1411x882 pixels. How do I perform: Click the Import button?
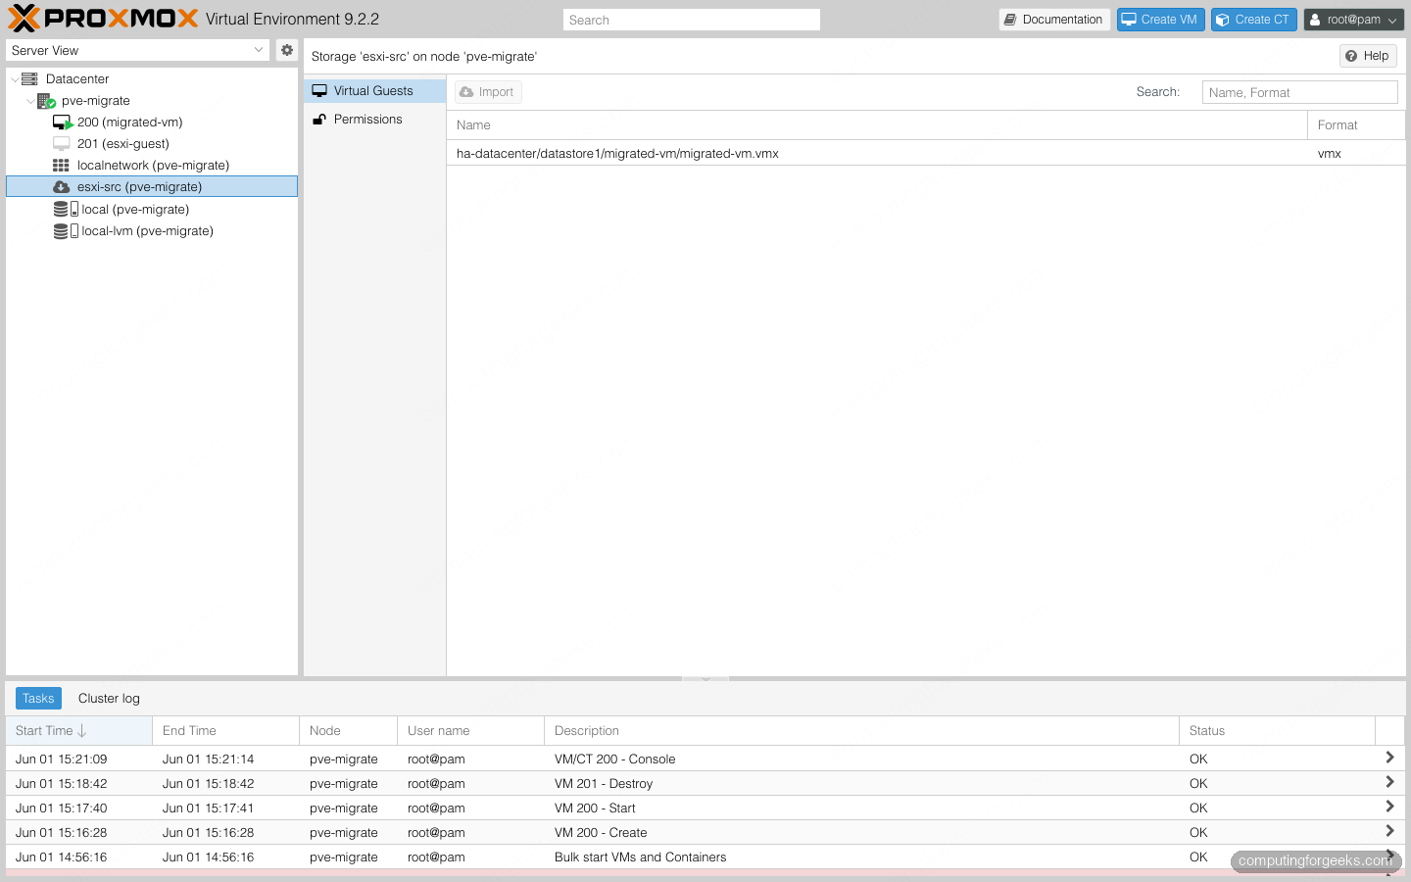click(488, 92)
